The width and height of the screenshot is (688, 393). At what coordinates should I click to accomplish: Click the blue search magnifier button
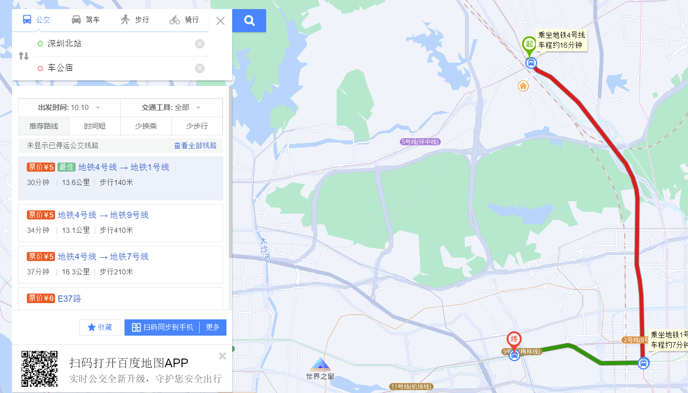(249, 21)
